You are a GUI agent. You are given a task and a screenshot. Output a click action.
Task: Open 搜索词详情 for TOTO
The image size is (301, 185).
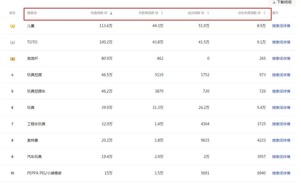pos(281,42)
